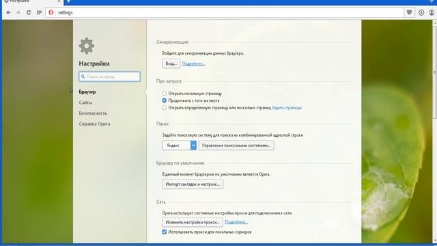Image resolution: width=437 pixels, height=246 pixels.
Task: Go back using the back arrow
Action: (8, 12)
